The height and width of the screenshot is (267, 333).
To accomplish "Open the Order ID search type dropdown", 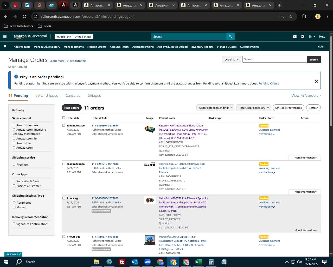I will point(231,59).
